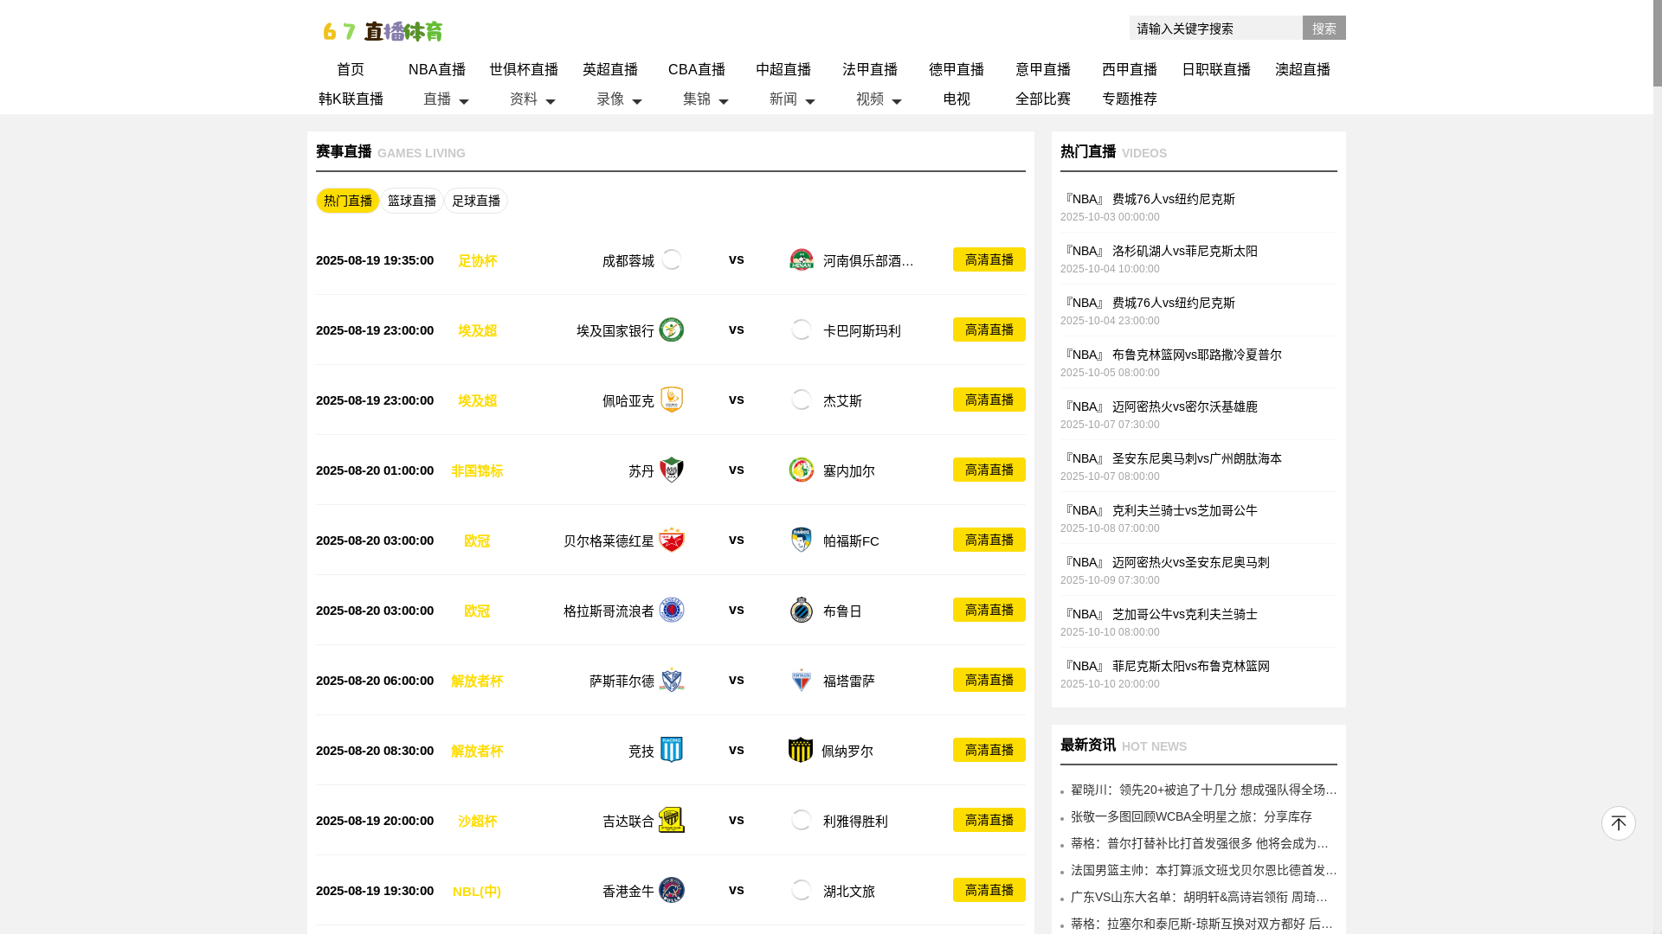Viewport: 1662px width, 934px height.
Task: Click the 搜索 search button
Action: click(x=1324, y=28)
